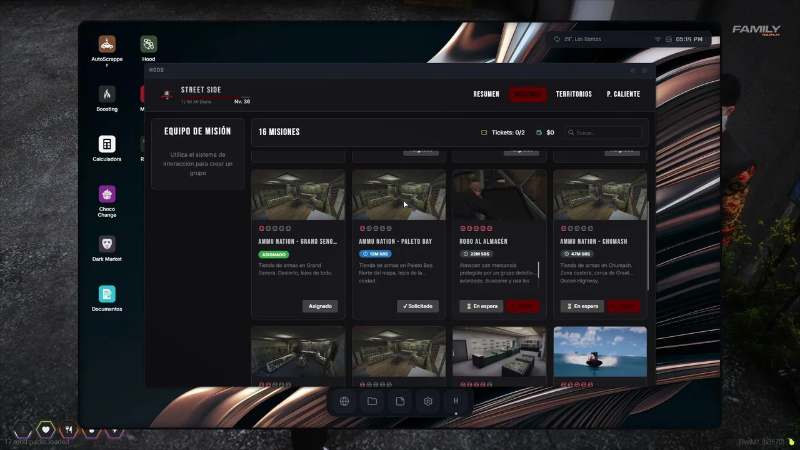Click the red button on Robo al Almacén card
The image size is (800, 450).
coord(522,306)
